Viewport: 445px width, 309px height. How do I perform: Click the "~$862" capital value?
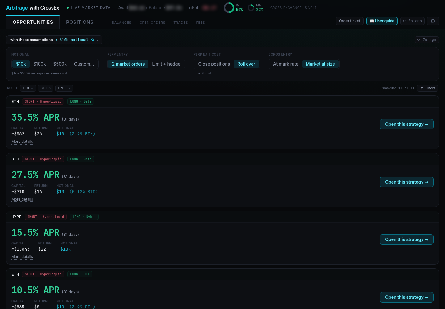coord(18,134)
